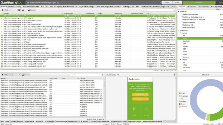Click the Crawl 100% progress bar

tap(199, 2)
